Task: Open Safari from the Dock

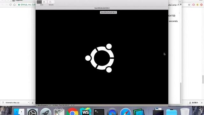Action: [x=125, y=112]
